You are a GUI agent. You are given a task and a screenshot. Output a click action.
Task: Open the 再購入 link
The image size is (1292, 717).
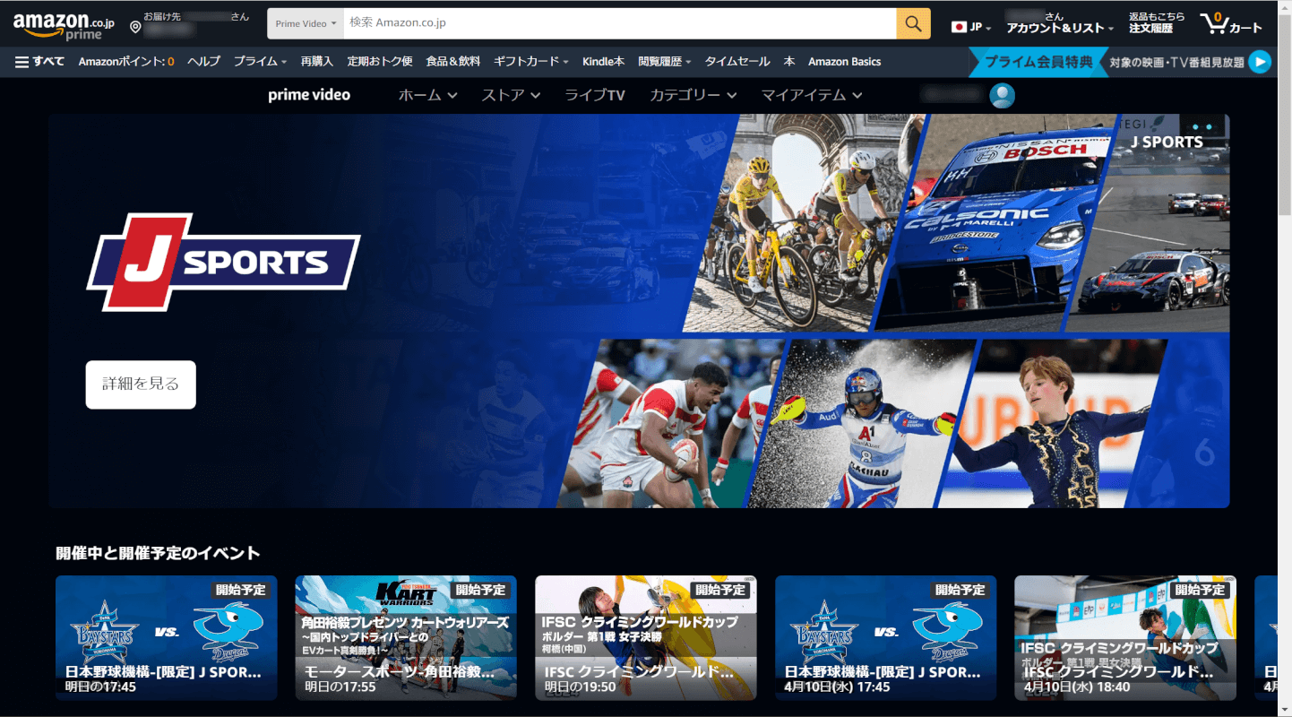[316, 62]
